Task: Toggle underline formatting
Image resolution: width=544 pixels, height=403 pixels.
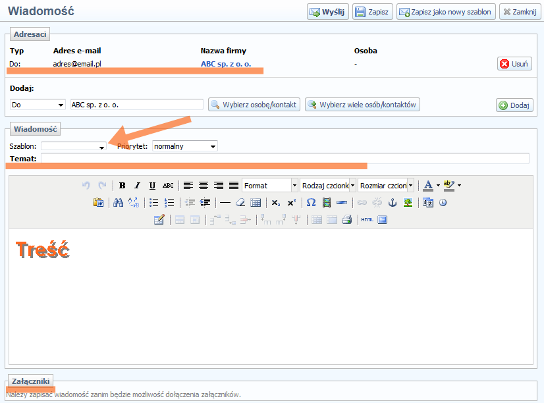Action: [152, 186]
